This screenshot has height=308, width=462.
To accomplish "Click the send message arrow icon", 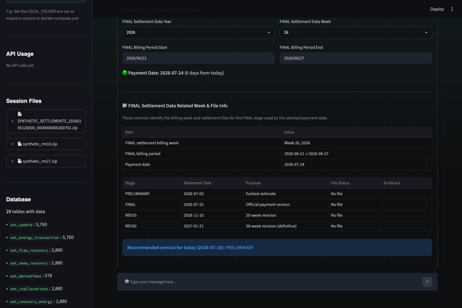I will pos(427,282).
